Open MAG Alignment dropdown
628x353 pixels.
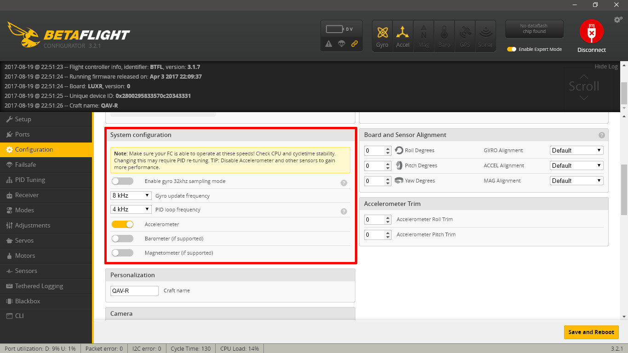577,181
